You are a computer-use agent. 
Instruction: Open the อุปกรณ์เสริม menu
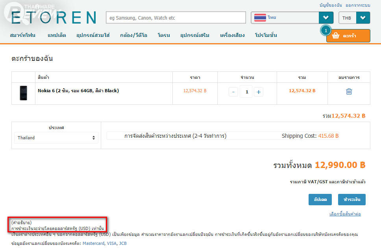tap(194, 35)
